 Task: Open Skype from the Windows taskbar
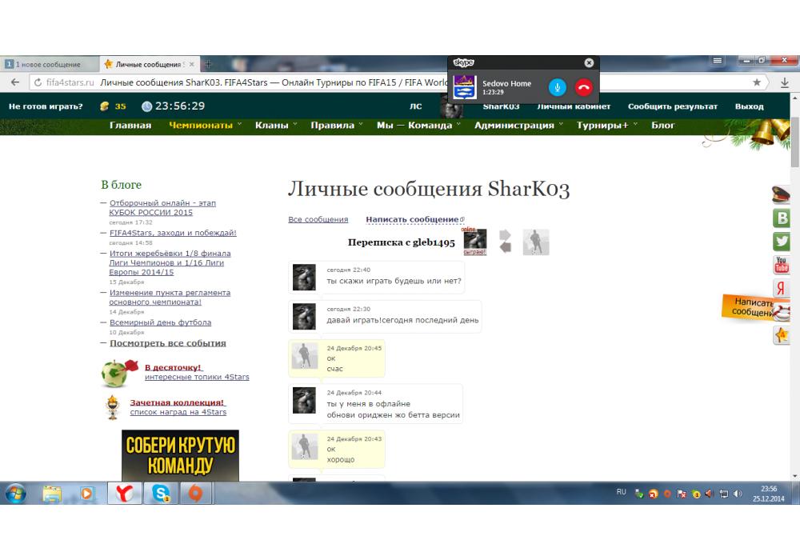point(161,494)
